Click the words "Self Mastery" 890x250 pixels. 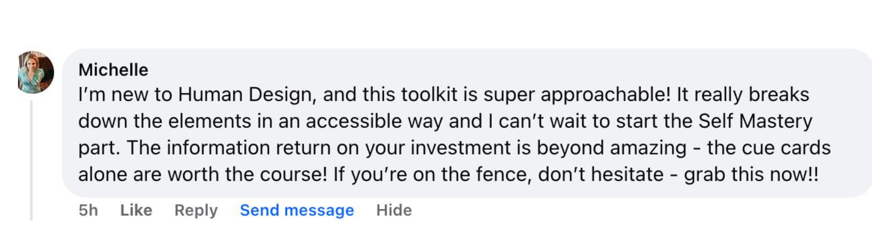[x=755, y=121]
